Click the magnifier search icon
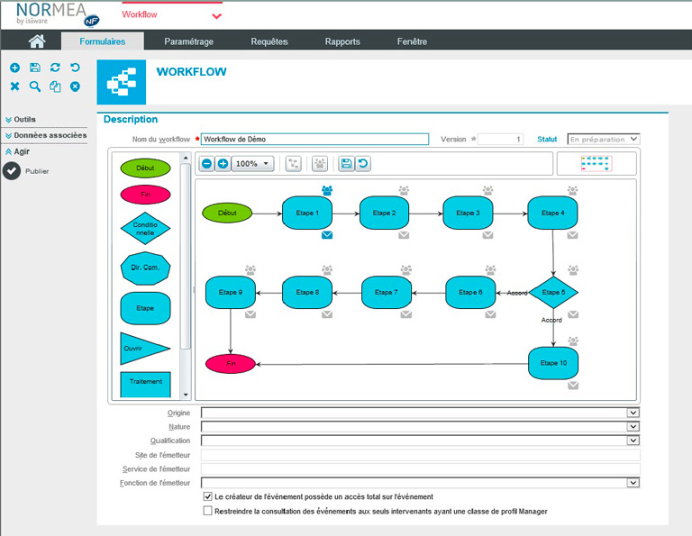 point(34,86)
